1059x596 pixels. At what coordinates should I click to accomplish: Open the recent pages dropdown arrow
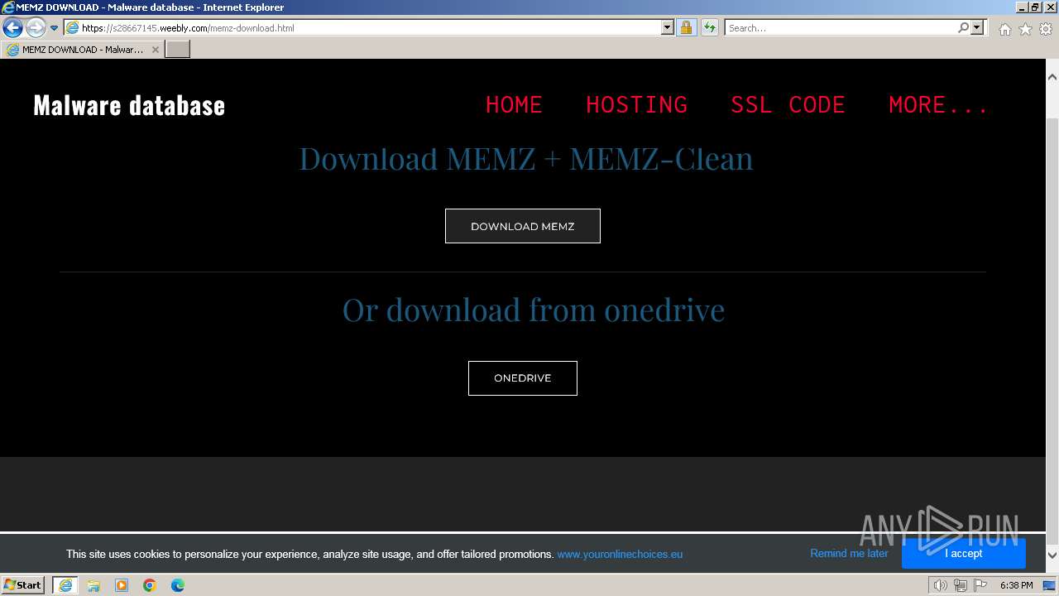tap(54, 28)
